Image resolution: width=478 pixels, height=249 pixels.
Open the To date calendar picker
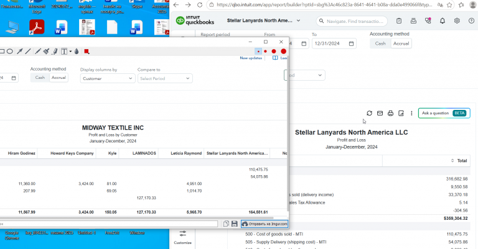351,44
